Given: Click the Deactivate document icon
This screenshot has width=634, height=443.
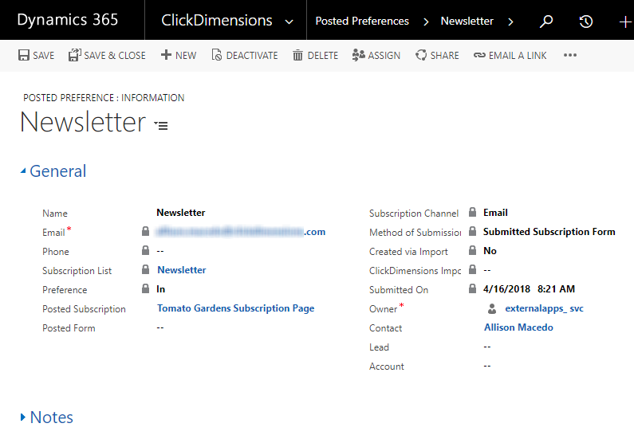Looking at the screenshot, I should tap(217, 55).
